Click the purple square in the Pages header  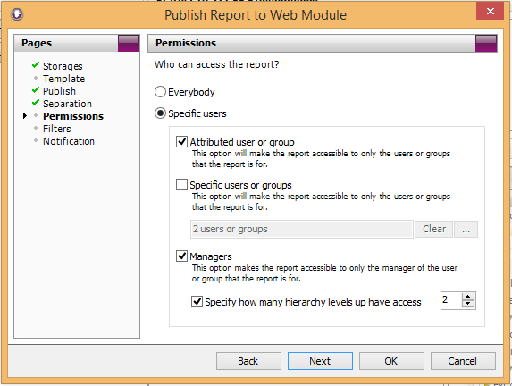tap(129, 43)
